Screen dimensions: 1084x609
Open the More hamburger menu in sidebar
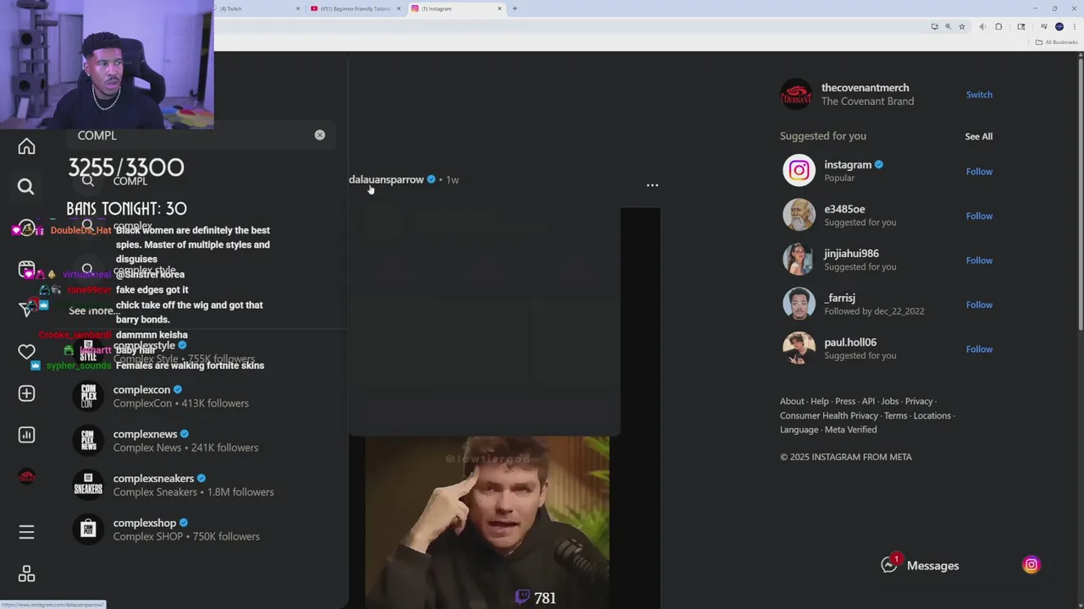pyautogui.click(x=26, y=532)
